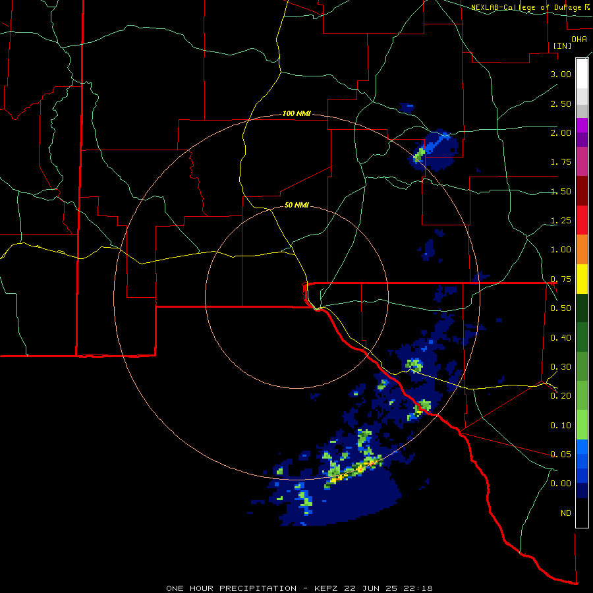
Task: Click the 1.25 legend value
Action: 561,221
